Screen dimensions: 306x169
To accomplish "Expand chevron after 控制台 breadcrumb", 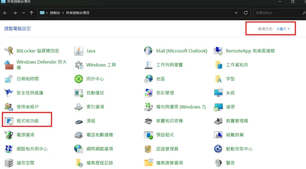I will tap(63, 13).
